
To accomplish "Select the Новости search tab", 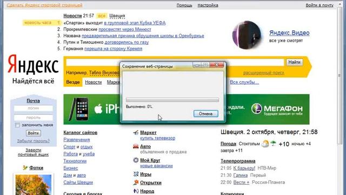I will 94,82.
